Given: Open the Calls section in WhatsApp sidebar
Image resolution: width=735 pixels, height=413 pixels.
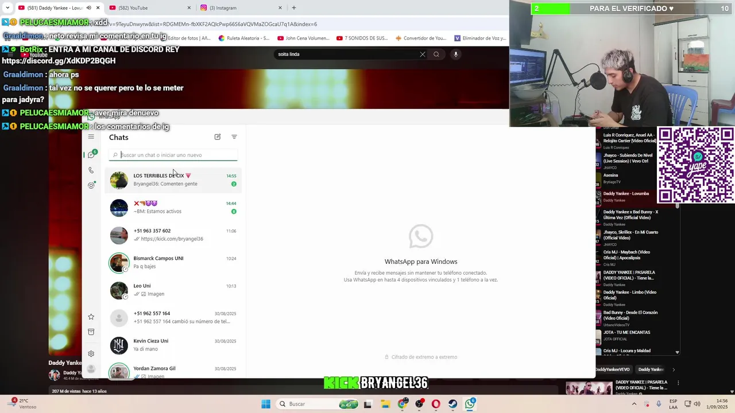Looking at the screenshot, I should (x=91, y=170).
